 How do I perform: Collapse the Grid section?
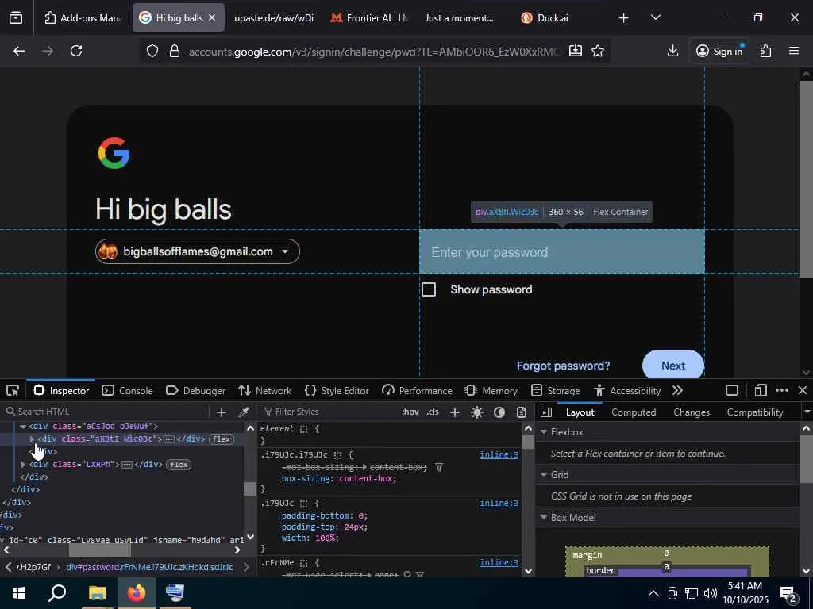[x=544, y=475]
